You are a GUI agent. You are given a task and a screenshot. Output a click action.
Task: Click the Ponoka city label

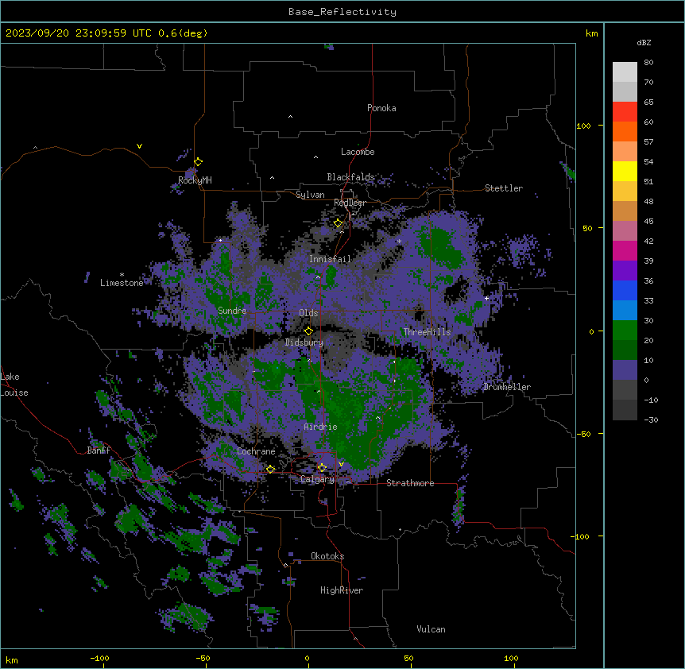[381, 108]
